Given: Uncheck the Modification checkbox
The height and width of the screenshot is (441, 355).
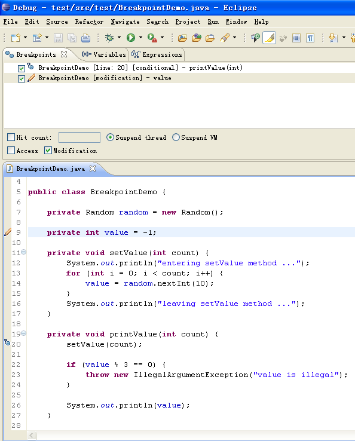Looking at the screenshot, I should 48,150.
